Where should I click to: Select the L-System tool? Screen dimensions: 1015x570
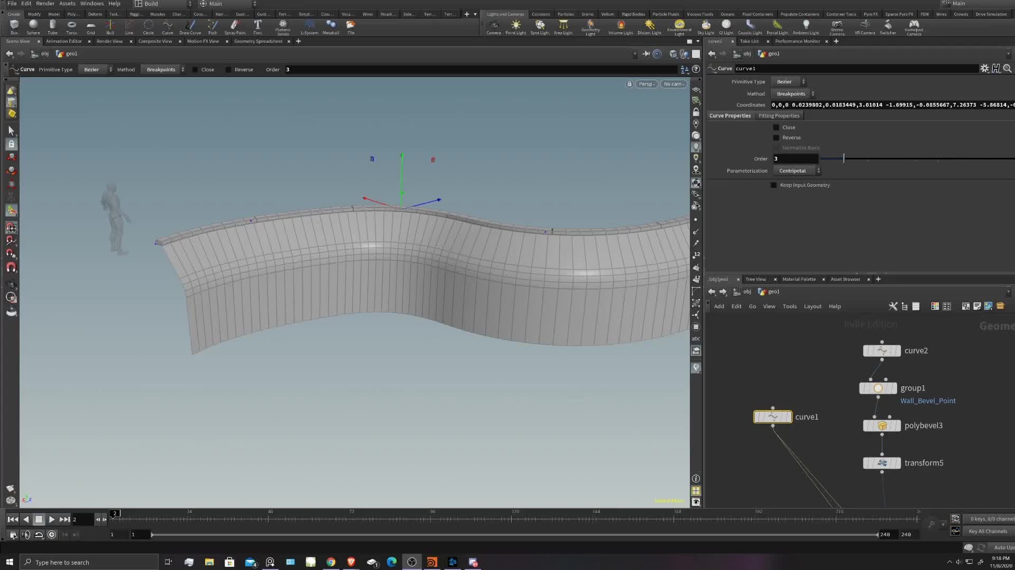(x=310, y=27)
